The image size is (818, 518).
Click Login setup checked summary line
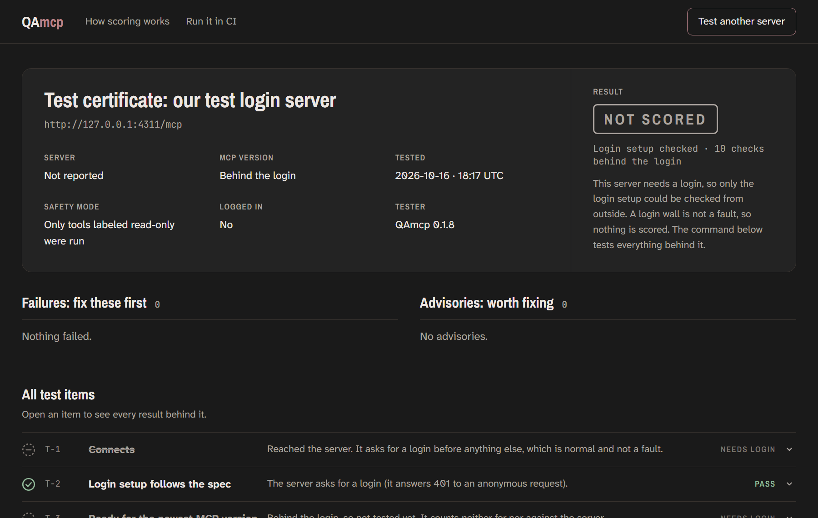click(678, 155)
